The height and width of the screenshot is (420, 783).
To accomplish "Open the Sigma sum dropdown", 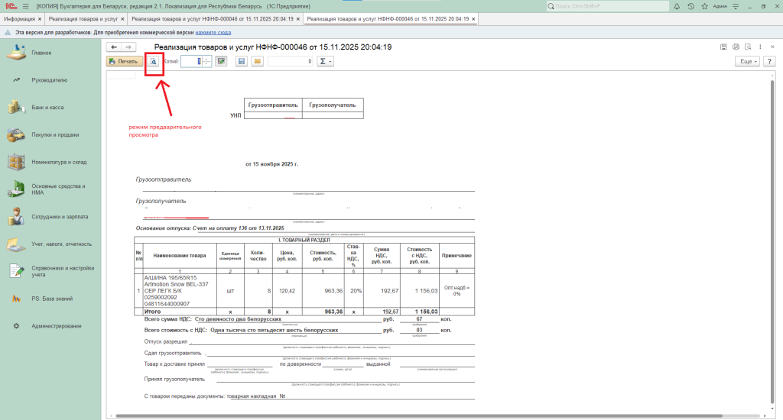I will 326,61.
